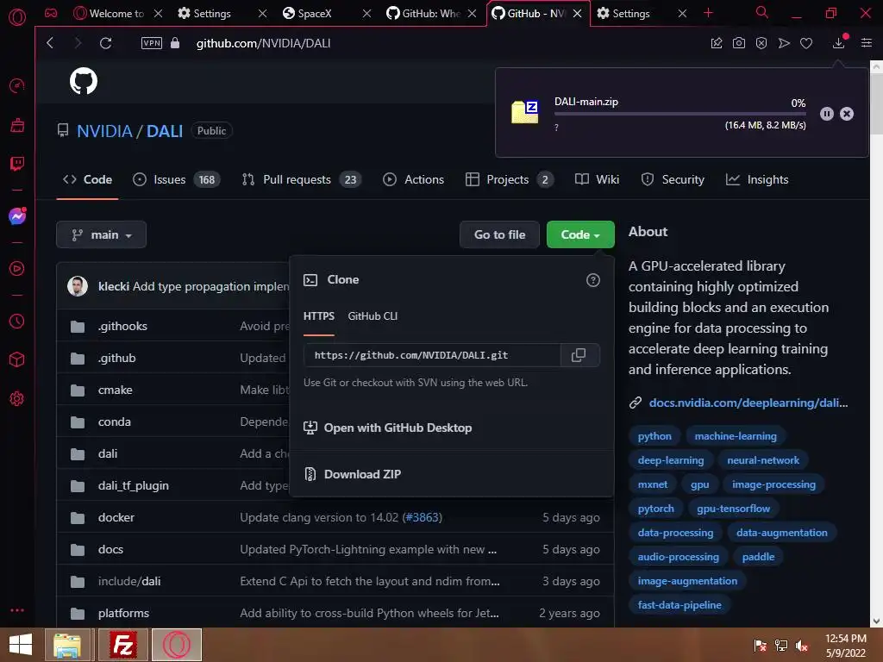Pause the DALI-main.zip download
The image size is (883, 662).
(827, 114)
